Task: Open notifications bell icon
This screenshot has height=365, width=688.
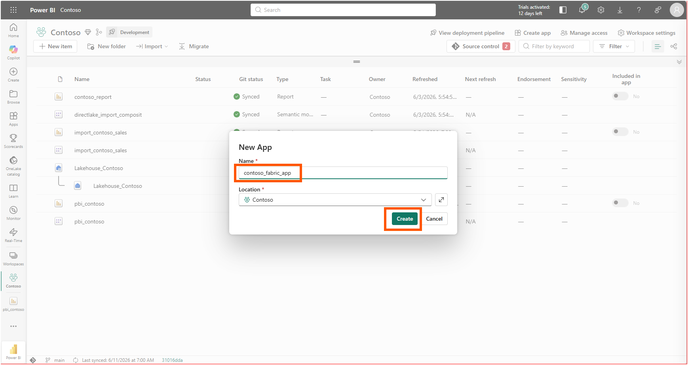Action: pyautogui.click(x=582, y=10)
